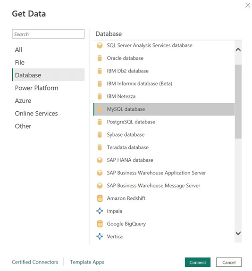Choose IBM Db2 database
The height and width of the screenshot is (271, 252).
point(164,71)
